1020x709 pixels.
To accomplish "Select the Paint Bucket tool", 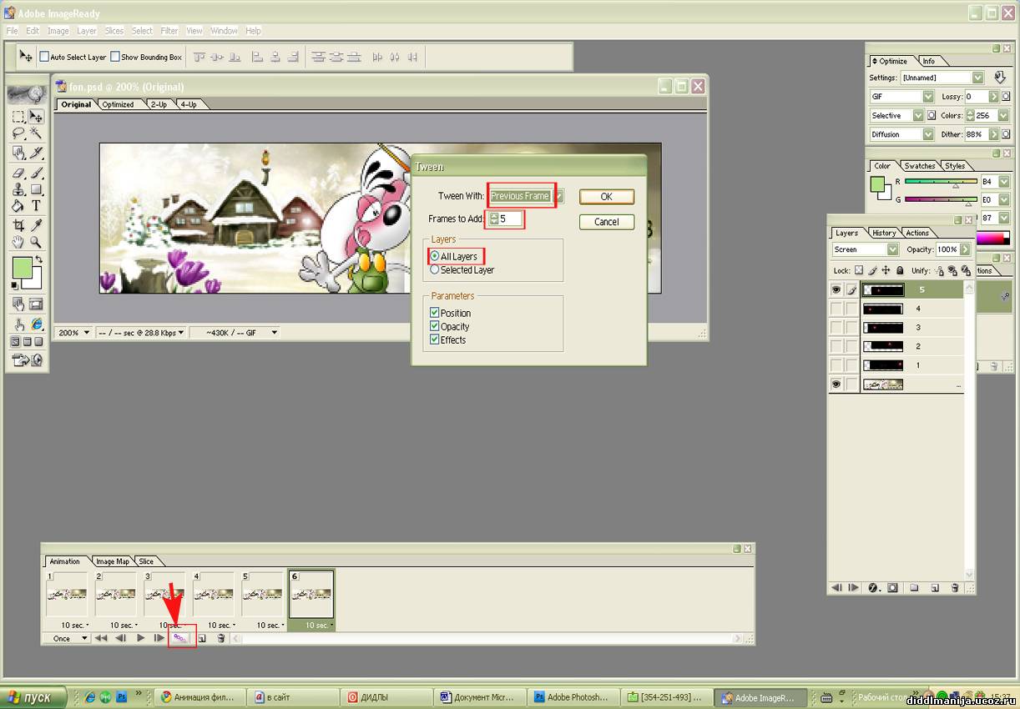I will click(18, 205).
